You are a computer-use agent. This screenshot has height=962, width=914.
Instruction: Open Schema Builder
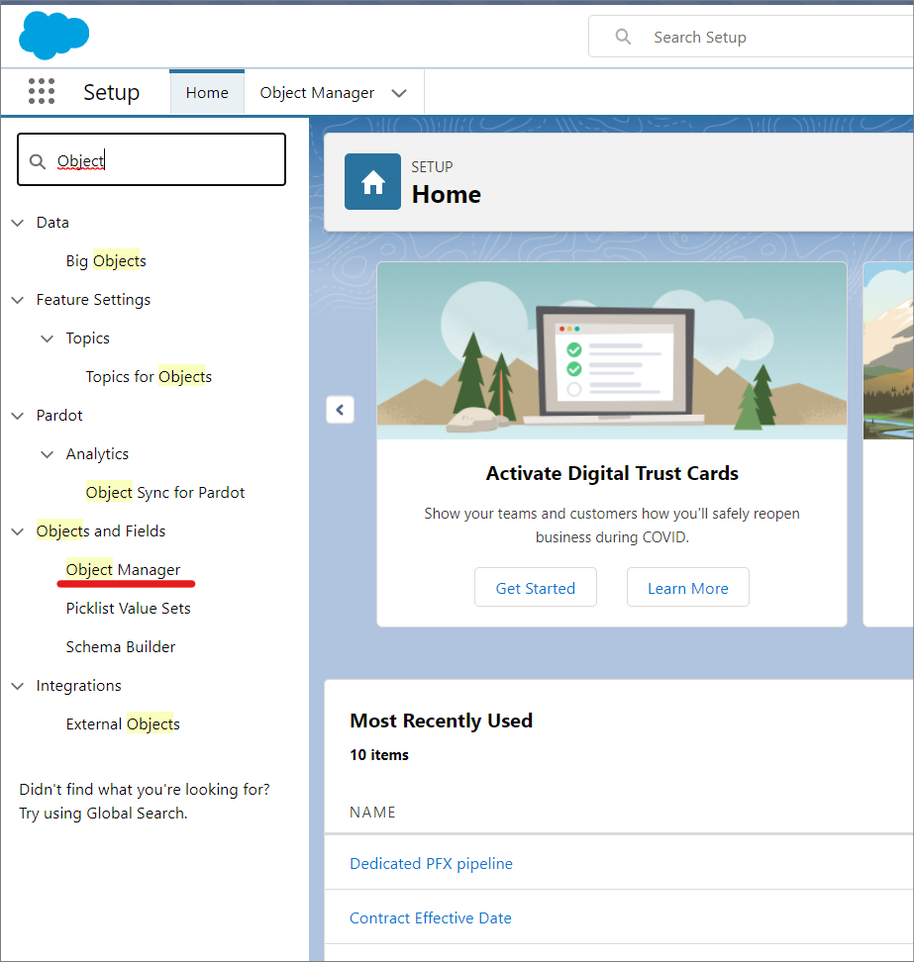coord(121,647)
